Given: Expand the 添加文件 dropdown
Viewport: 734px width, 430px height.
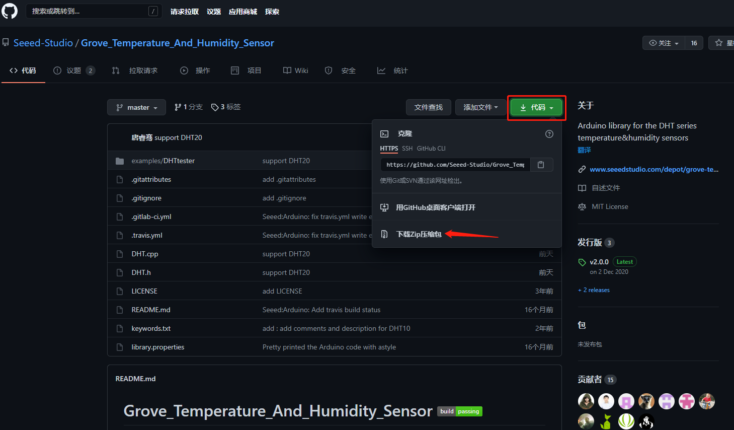Looking at the screenshot, I should [481, 107].
